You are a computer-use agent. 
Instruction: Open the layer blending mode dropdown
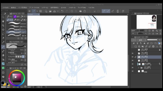[x=142, y=40]
